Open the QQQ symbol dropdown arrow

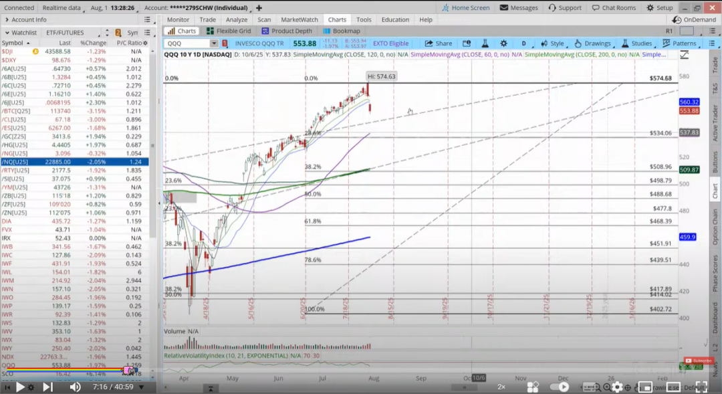(214, 43)
